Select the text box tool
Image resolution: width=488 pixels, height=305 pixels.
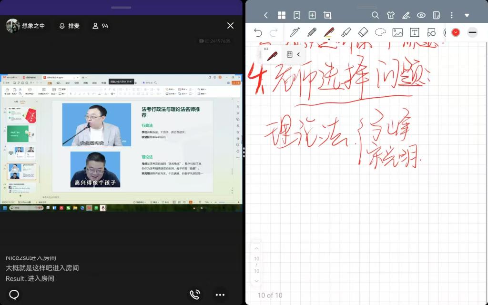415,32
